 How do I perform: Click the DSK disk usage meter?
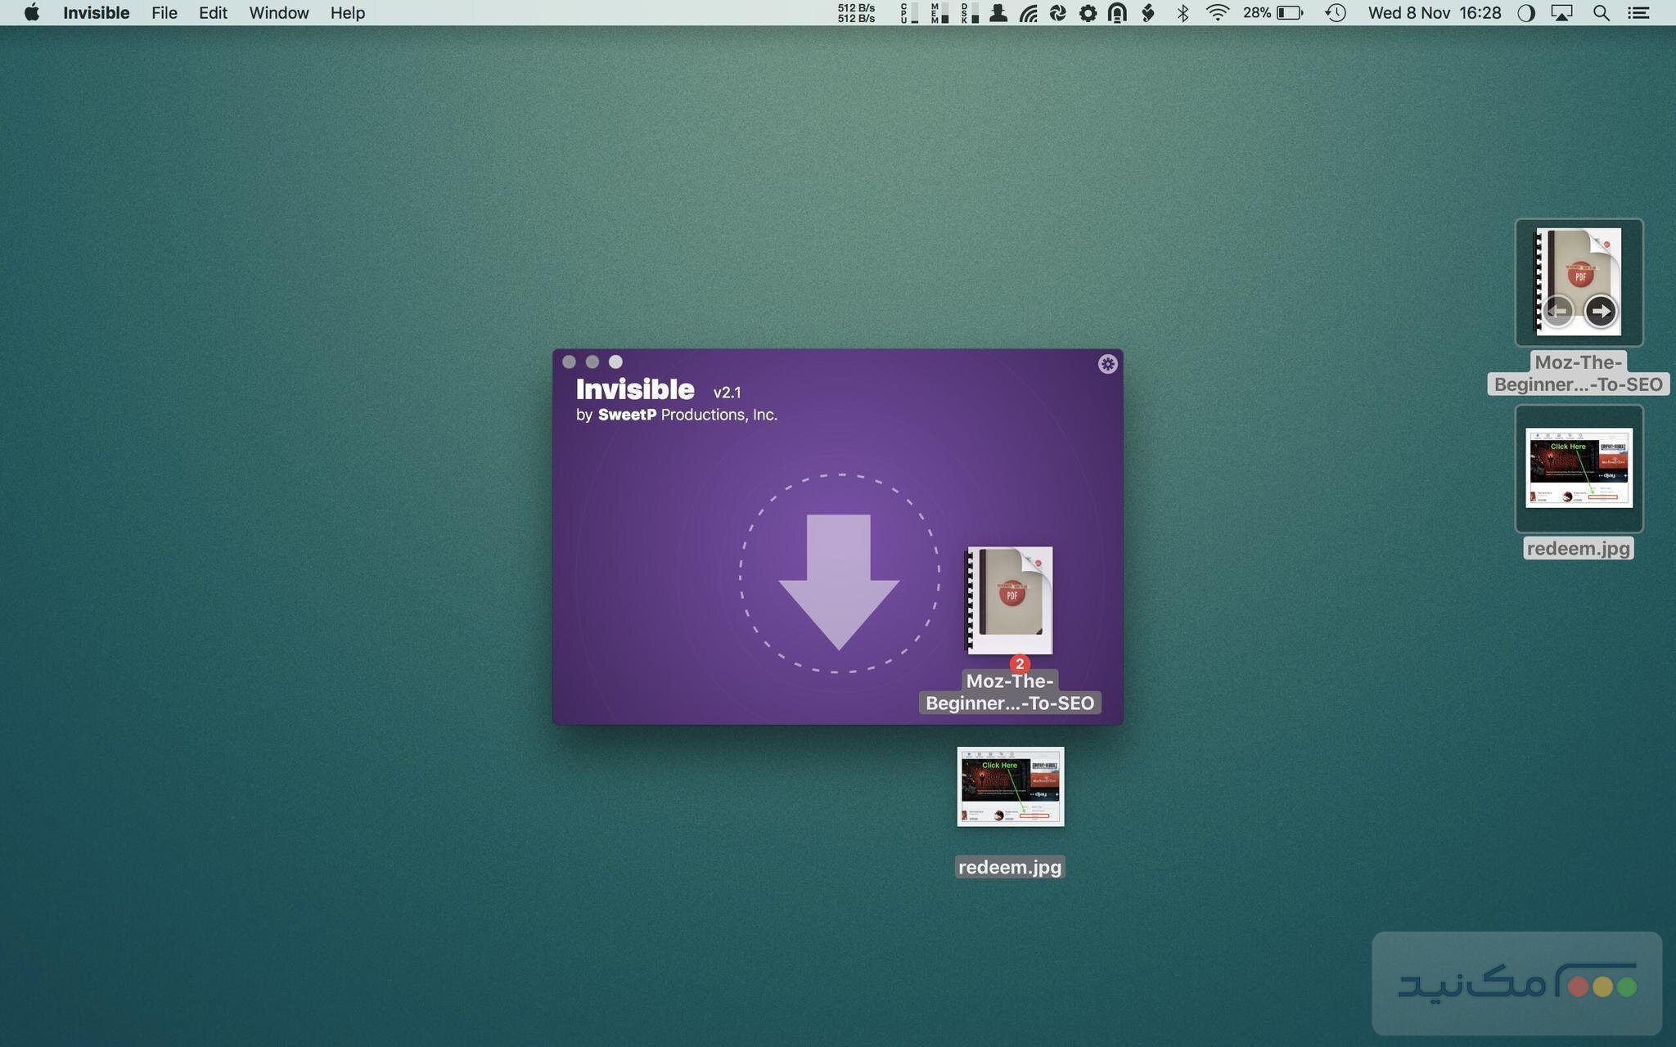(x=970, y=13)
